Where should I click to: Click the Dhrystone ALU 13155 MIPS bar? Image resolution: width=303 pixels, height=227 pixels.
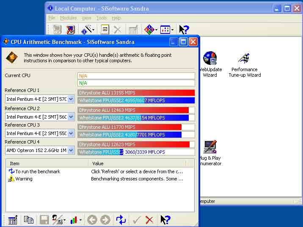coord(136,93)
